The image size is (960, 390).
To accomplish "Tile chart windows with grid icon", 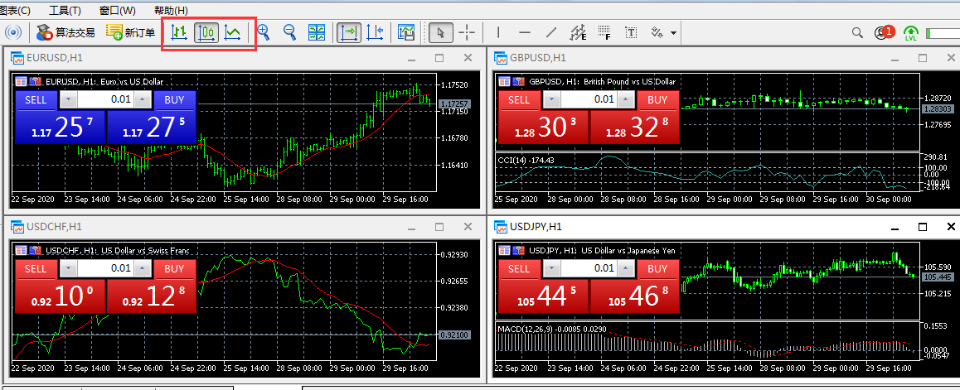I will (x=317, y=32).
